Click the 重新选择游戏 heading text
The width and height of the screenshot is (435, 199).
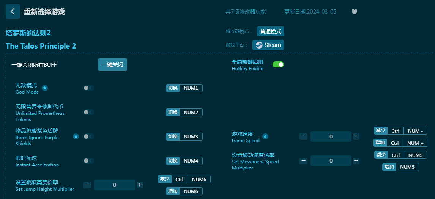(x=44, y=12)
